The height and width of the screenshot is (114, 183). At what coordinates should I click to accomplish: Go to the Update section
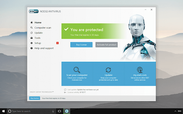click(39, 33)
